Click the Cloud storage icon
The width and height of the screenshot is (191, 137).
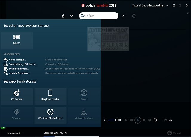coord(6,60)
